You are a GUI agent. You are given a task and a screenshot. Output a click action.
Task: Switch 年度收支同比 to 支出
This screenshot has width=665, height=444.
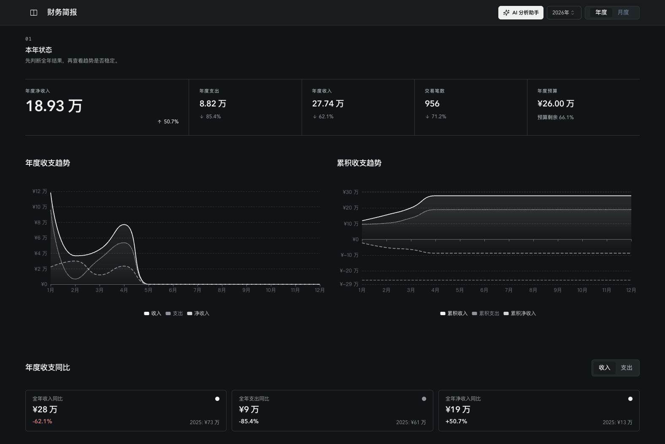(x=626, y=368)
